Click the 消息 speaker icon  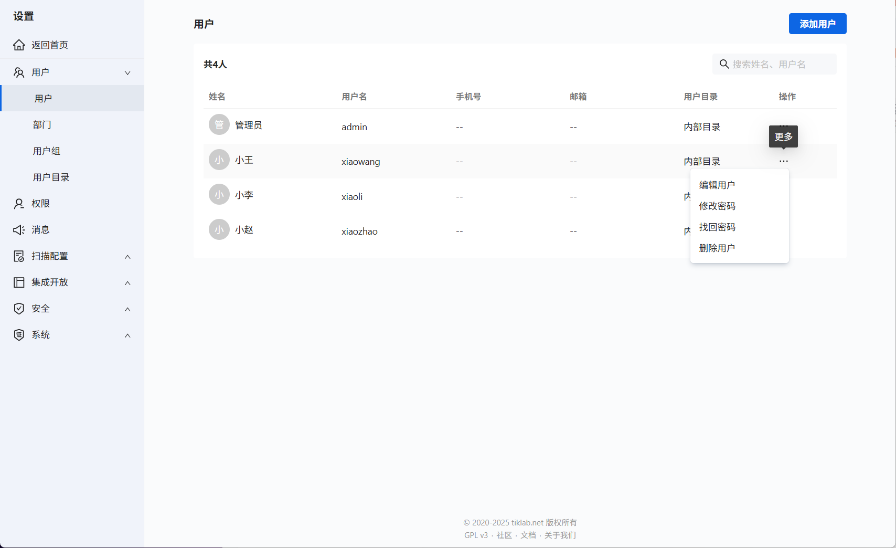point(19,230)
